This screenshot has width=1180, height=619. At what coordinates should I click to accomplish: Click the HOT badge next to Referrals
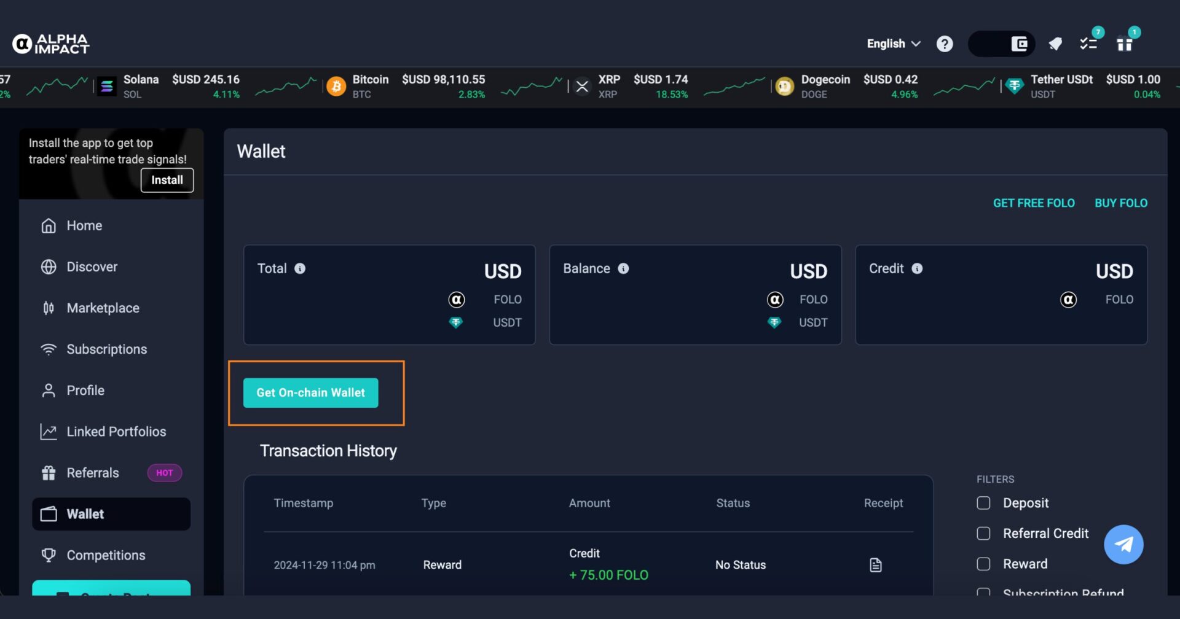click(x=164, y=473)
